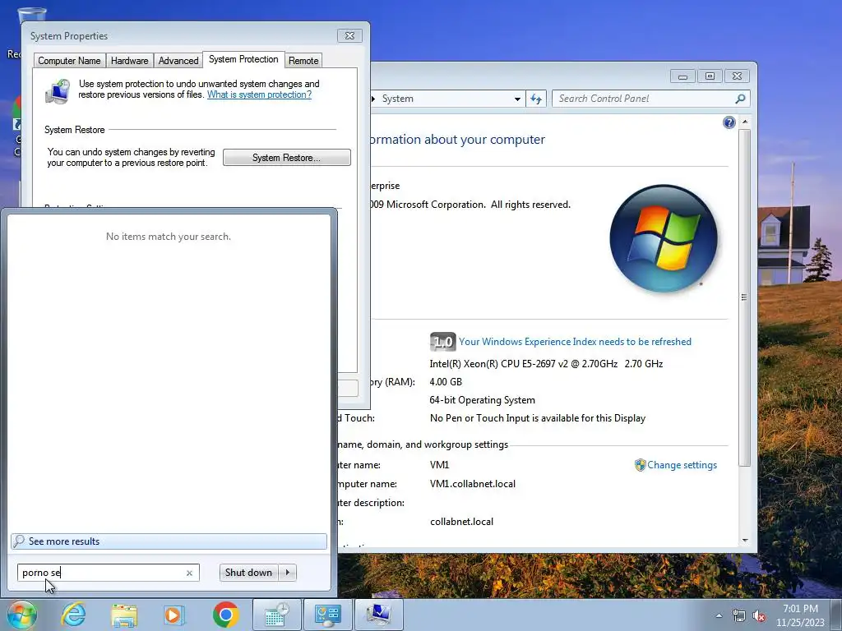The height and width of the screenshot is (631, 842).
Task: Switch to System Properties taskbar button
Action: pos(378,615)
